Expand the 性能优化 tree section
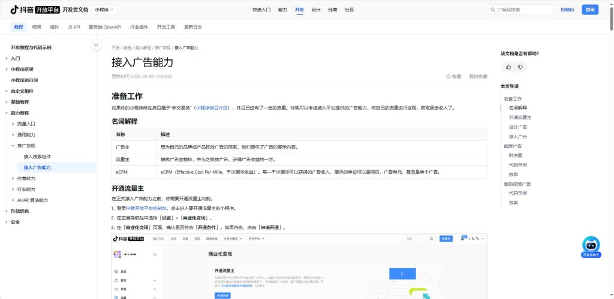Screen dimensions: 614x299 tap(7, 212)
